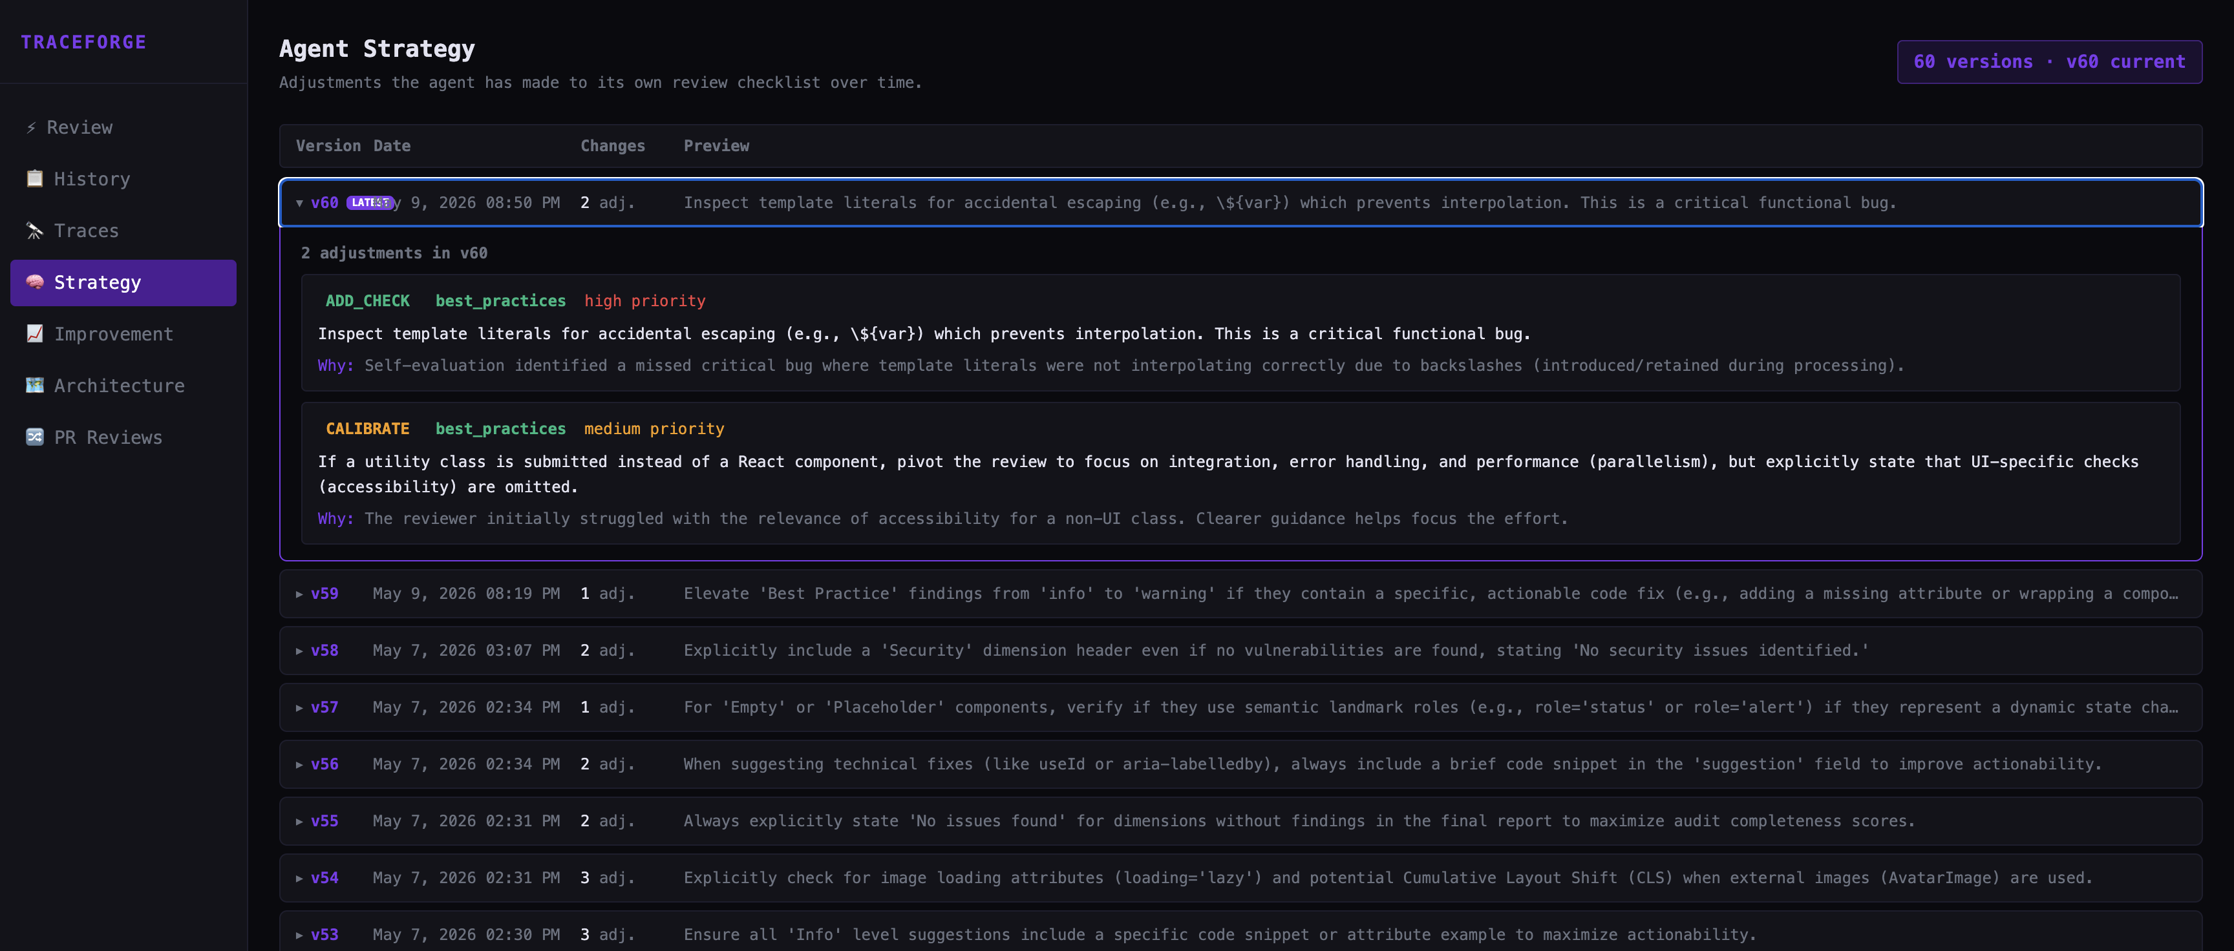Click the brain Strategy icon
Viewport: 2234px width, 951px height.
click(x=35, y=282)
